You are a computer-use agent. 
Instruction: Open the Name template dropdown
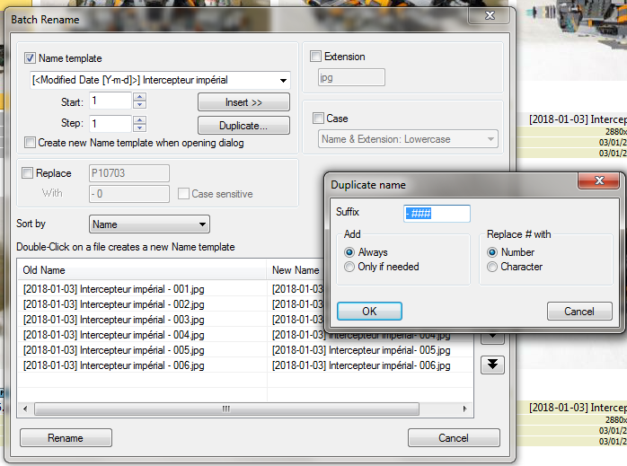tap(283, 80)
